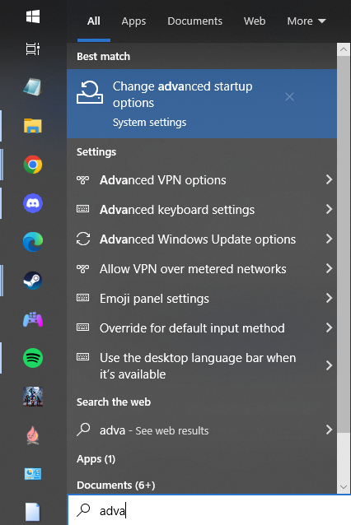Open adva - See web results
The width and height of the screenshot is (351, 525).
coord(202,430)
